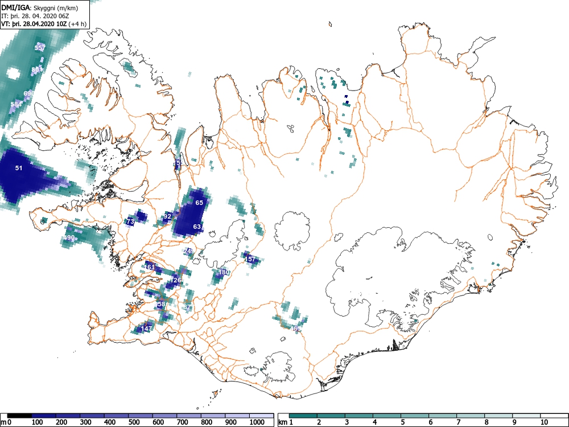Click the '8' label in kilometre legend
Screen dimensions: 569x427
coord(486,422)
